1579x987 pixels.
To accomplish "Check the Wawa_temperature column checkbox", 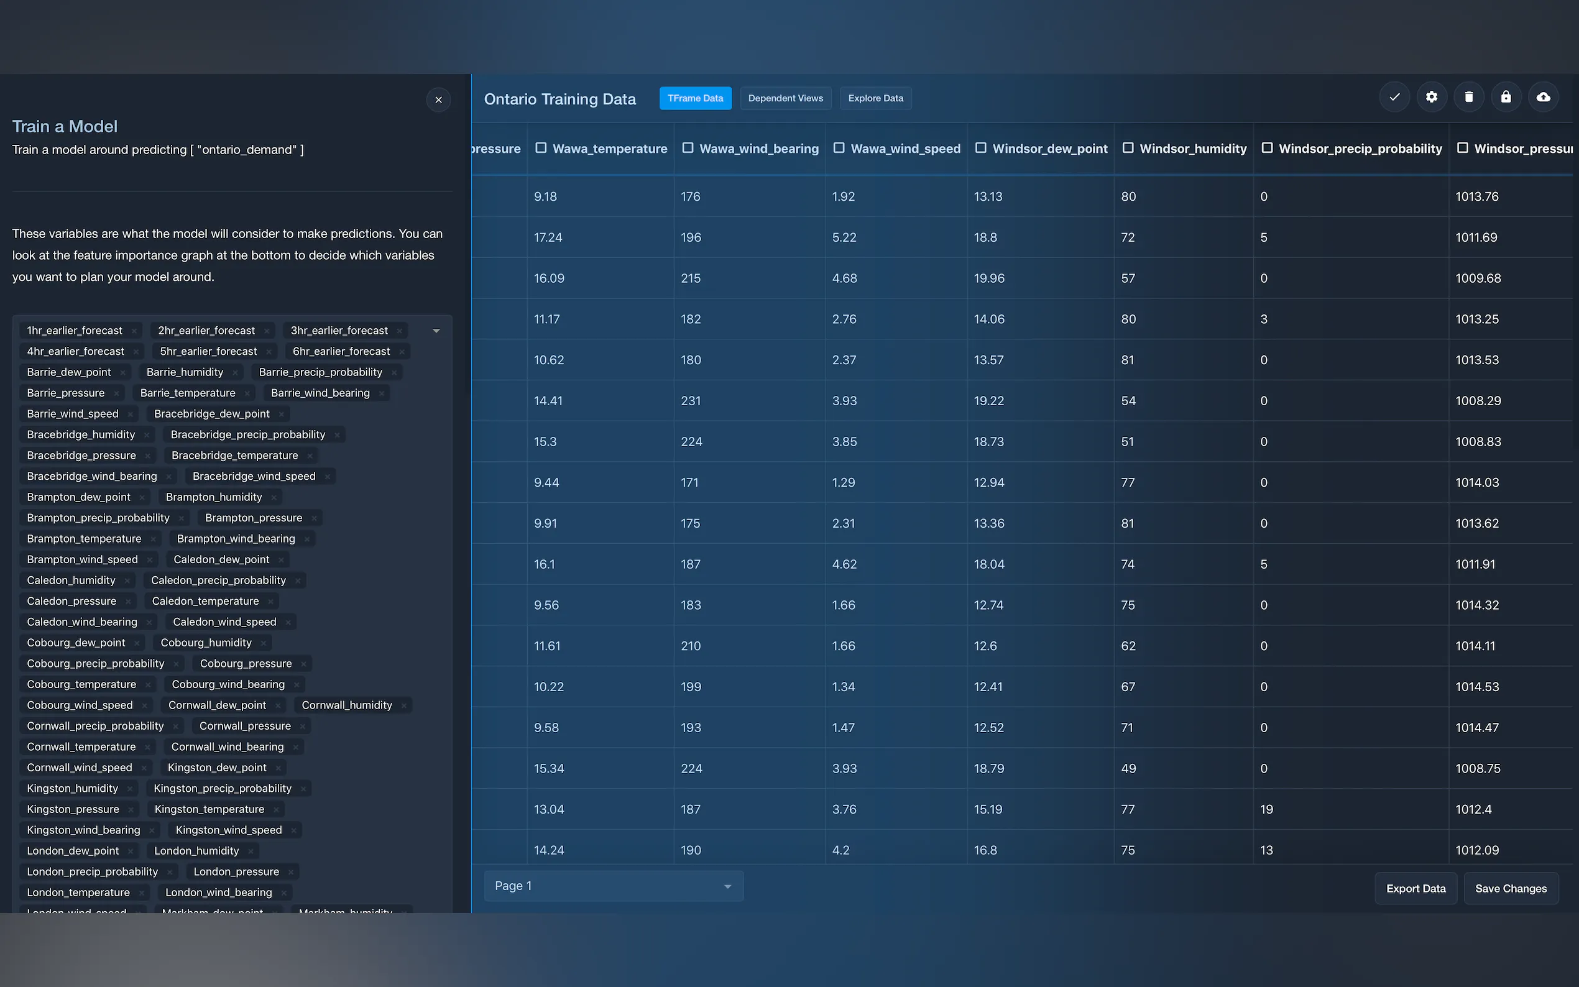I will tap(540, 148).
